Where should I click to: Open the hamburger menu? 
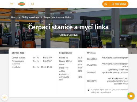coord(12,4)
